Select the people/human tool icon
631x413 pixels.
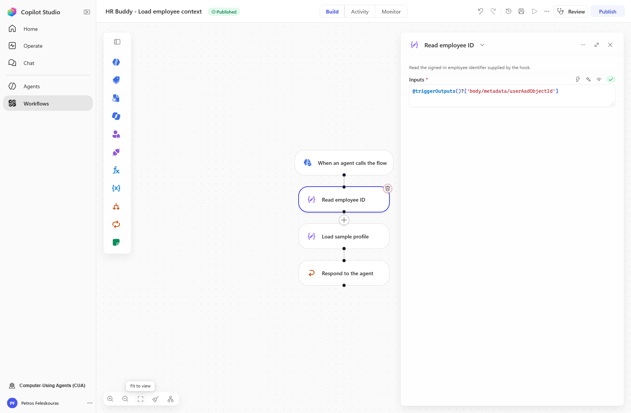pos(116,134)
